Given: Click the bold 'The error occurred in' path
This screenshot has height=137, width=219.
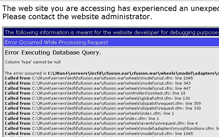Looking at the screenshot, I should click(133, 73).
